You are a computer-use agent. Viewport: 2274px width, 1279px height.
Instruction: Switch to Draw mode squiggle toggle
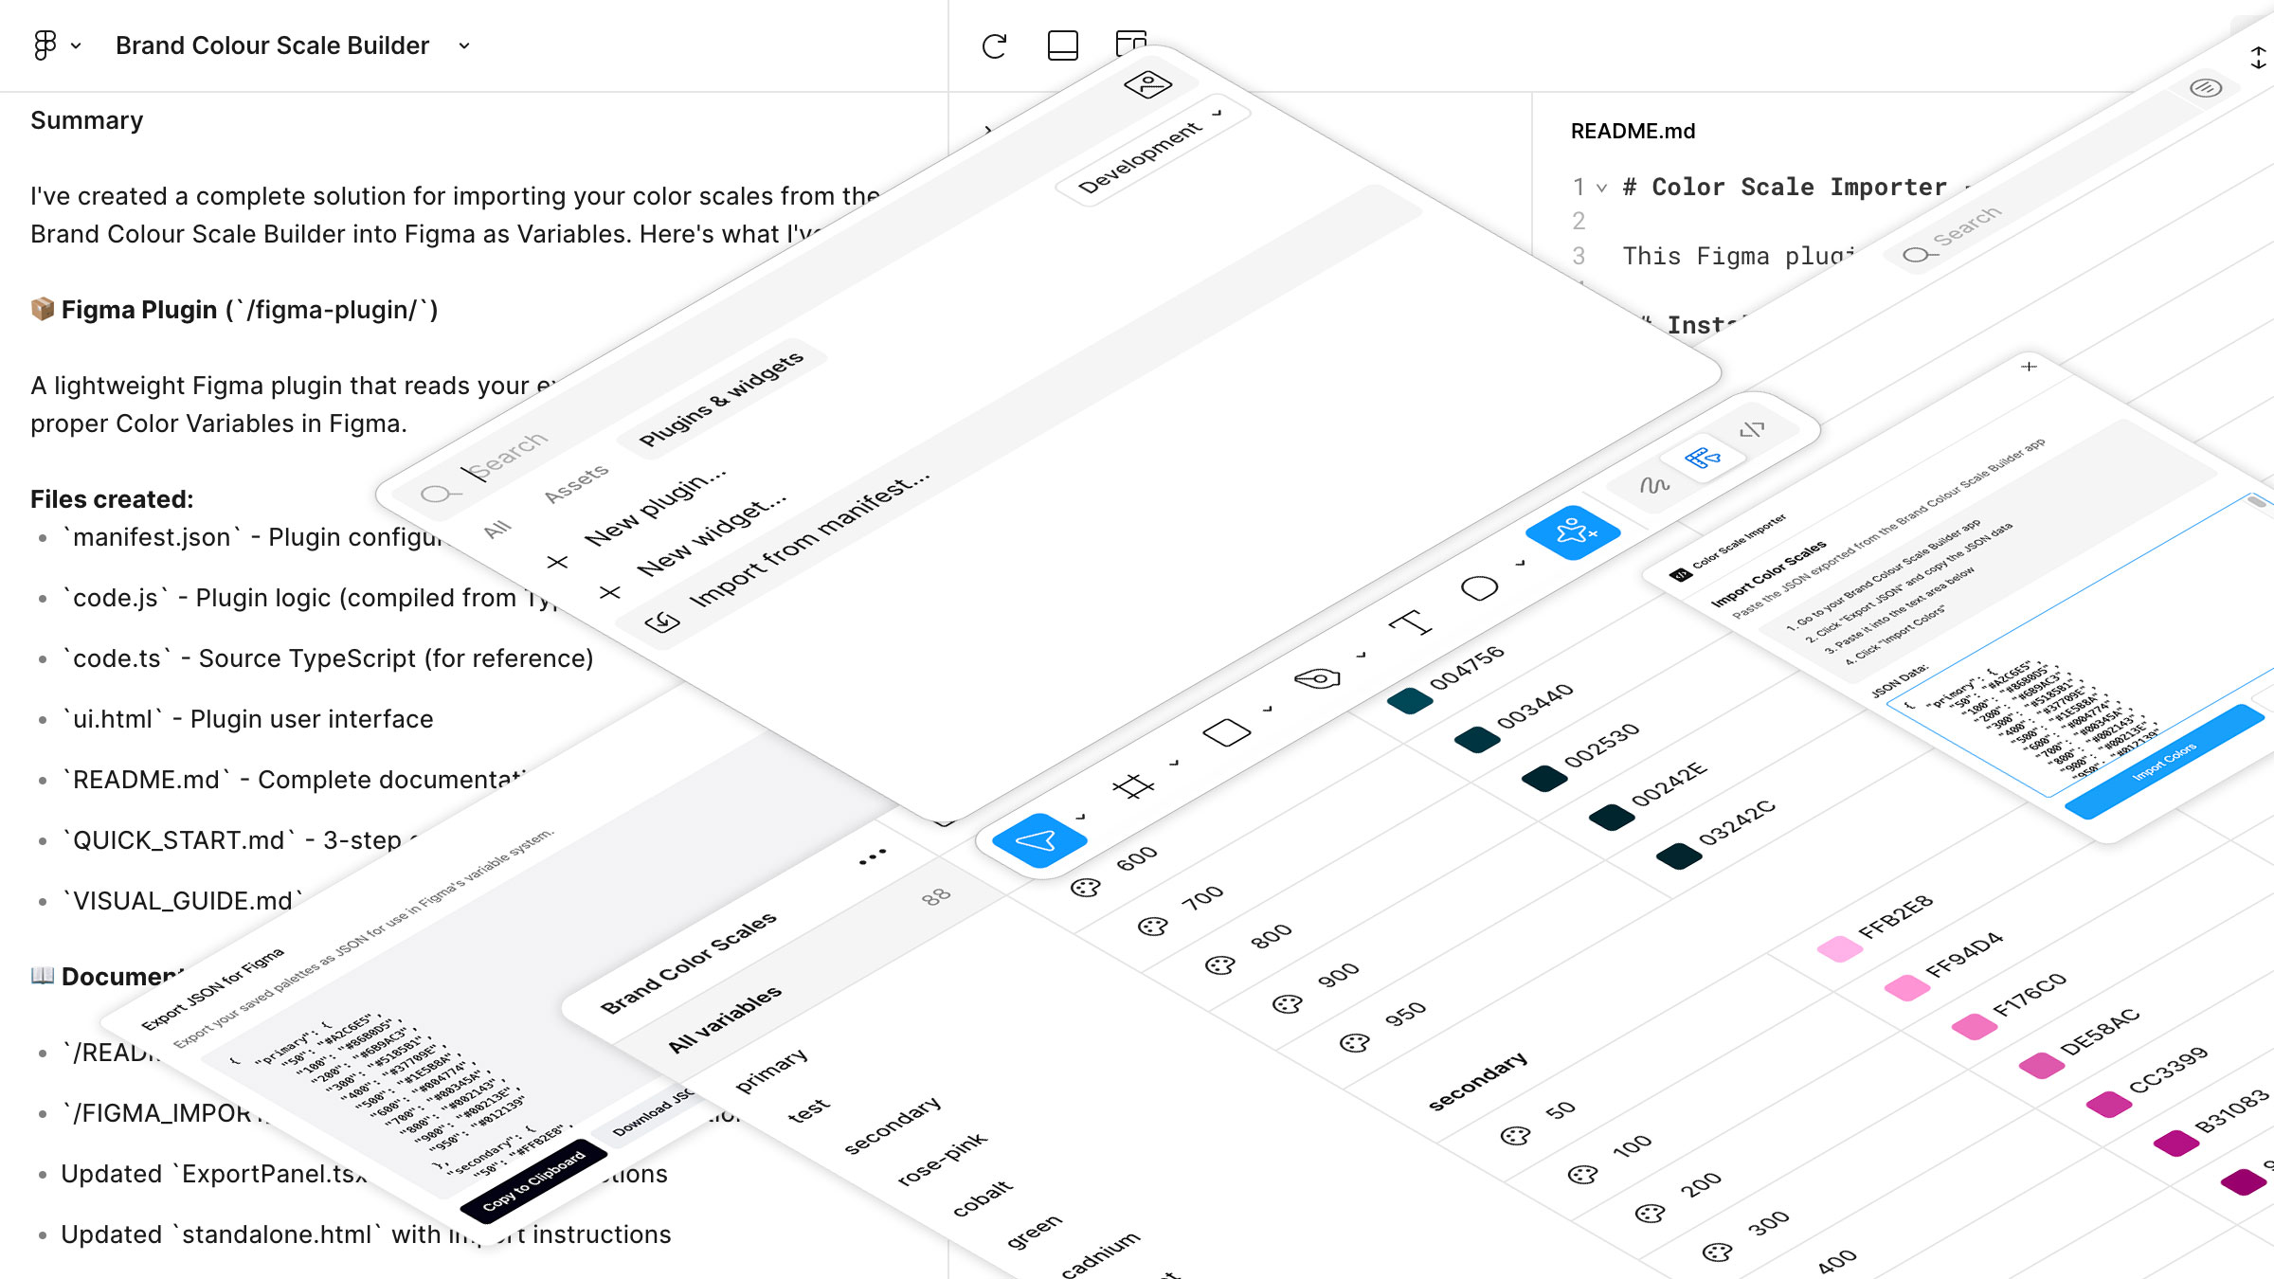[x=1654, y=486]
